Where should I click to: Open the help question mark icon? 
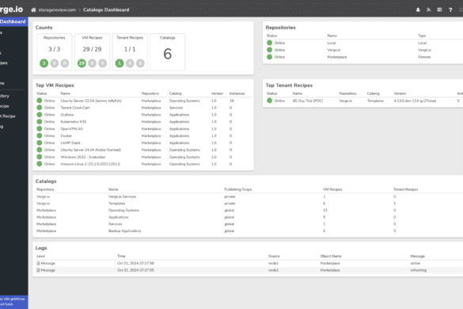coord(450,10)
